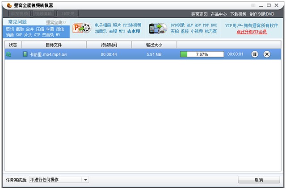
Task: Click the 目标文件 column header
Action: pyautogui.click(x=54, y=45)
